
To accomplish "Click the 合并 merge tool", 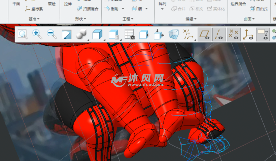I will click(x=178, y=9).
